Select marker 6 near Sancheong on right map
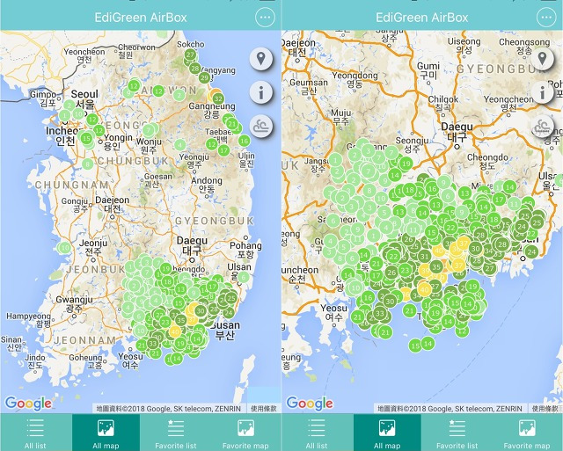Image resolution: width=563 pixels, height=451 pixels. click(x=333, y=221)
